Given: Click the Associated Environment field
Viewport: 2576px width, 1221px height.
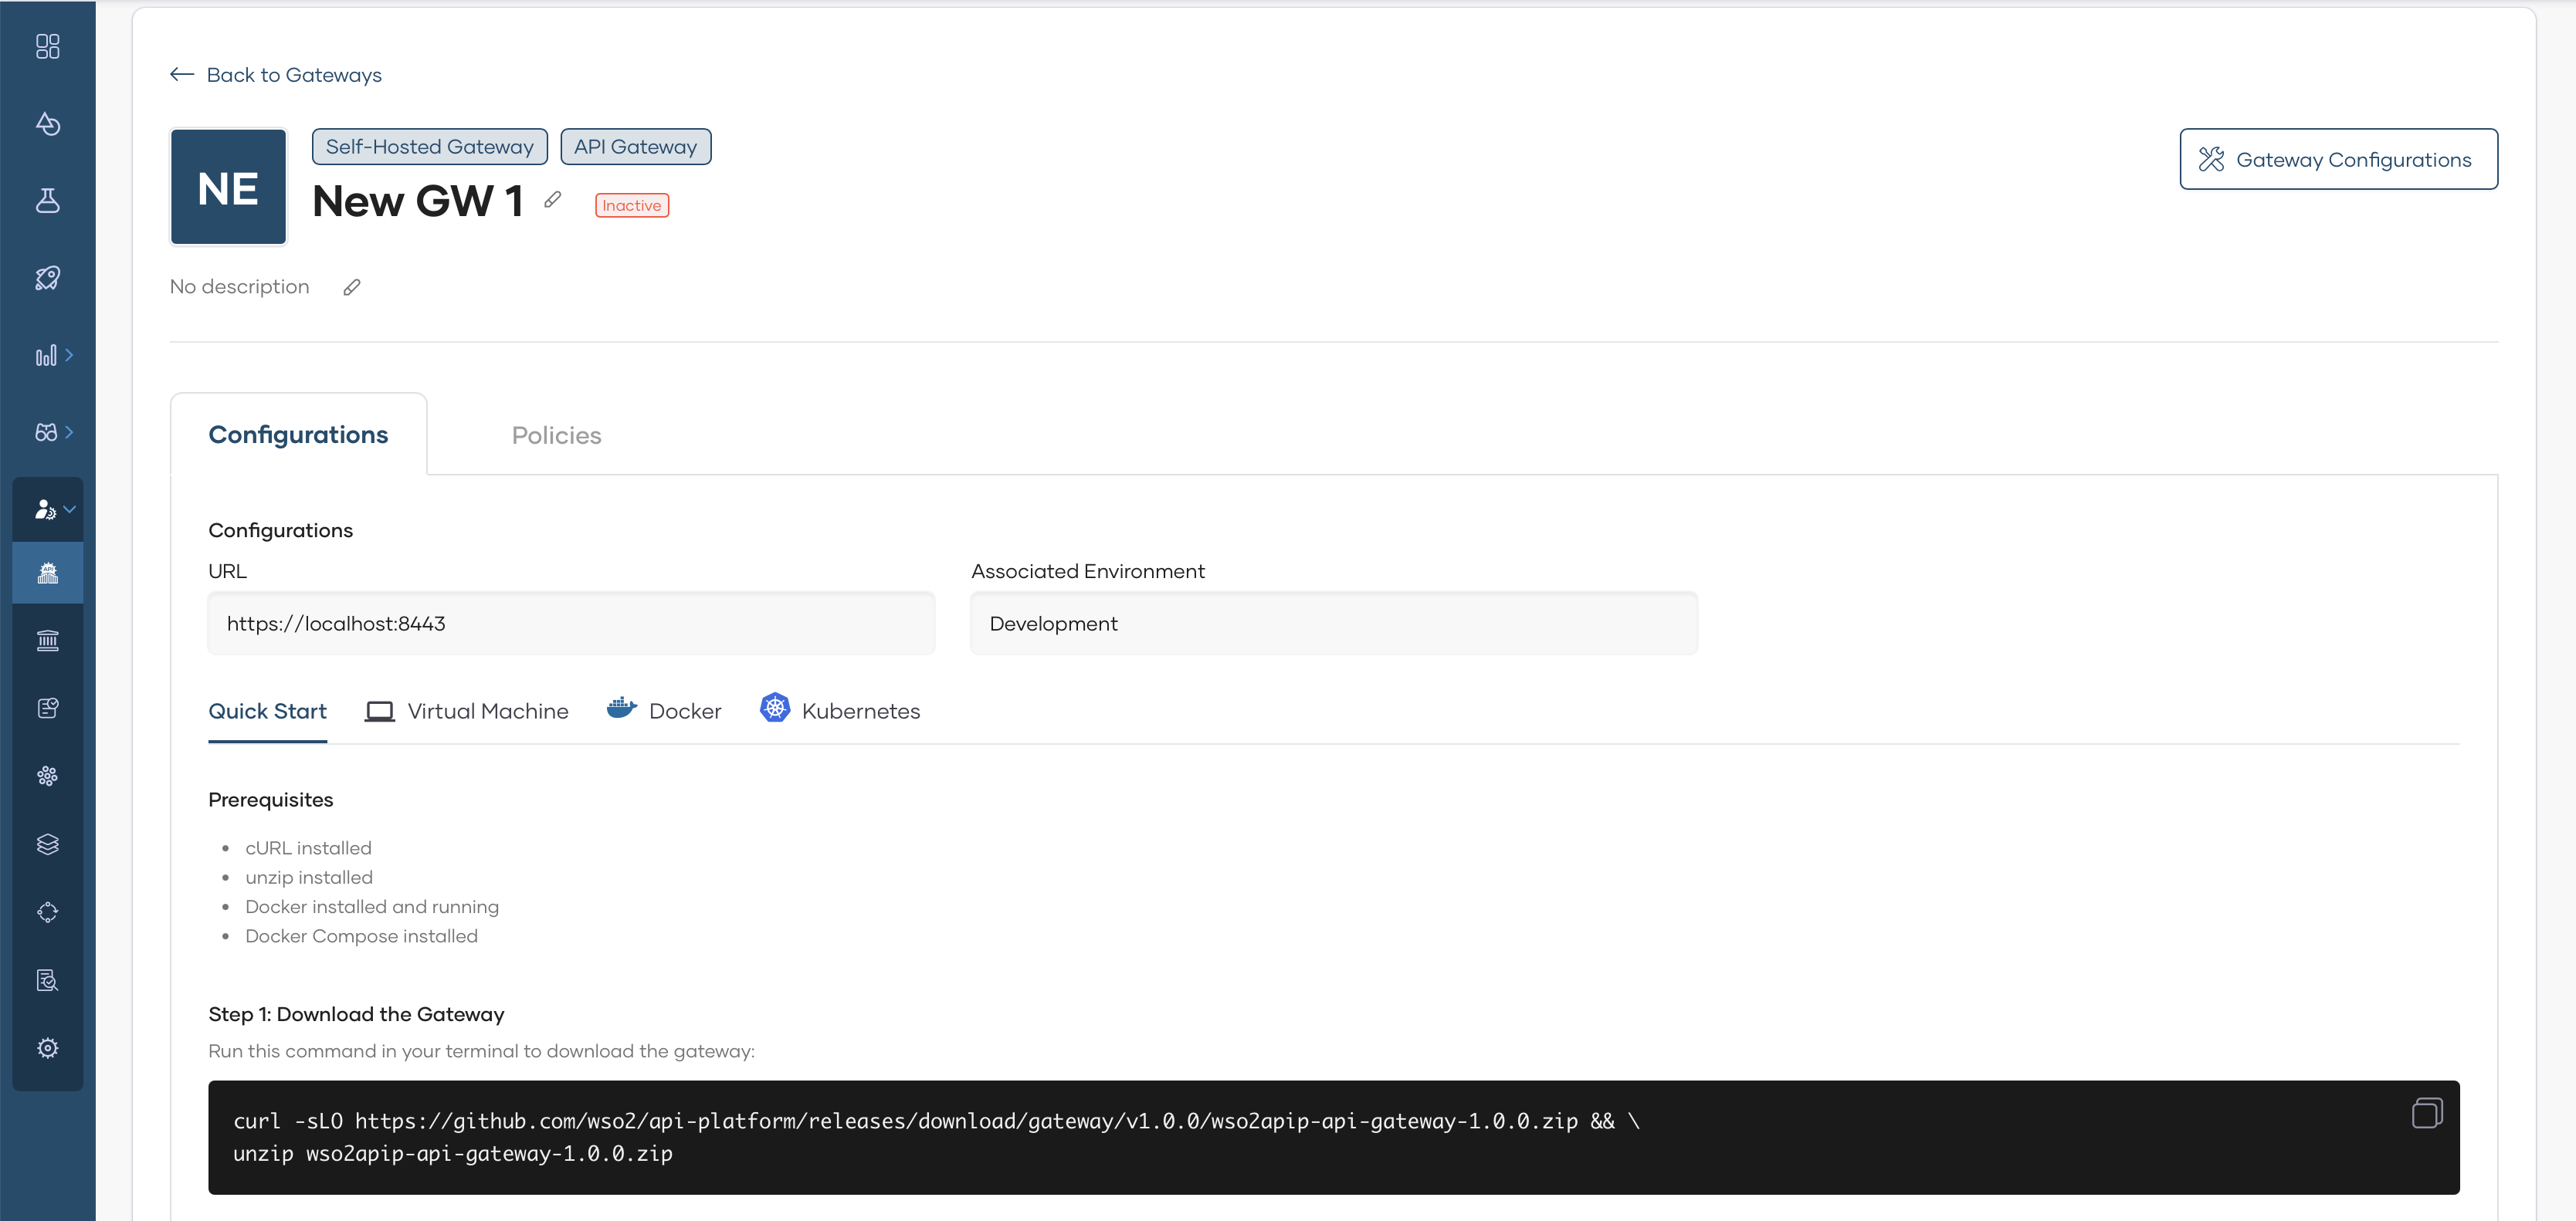Looking at the screenshot, I should 1333,624.
